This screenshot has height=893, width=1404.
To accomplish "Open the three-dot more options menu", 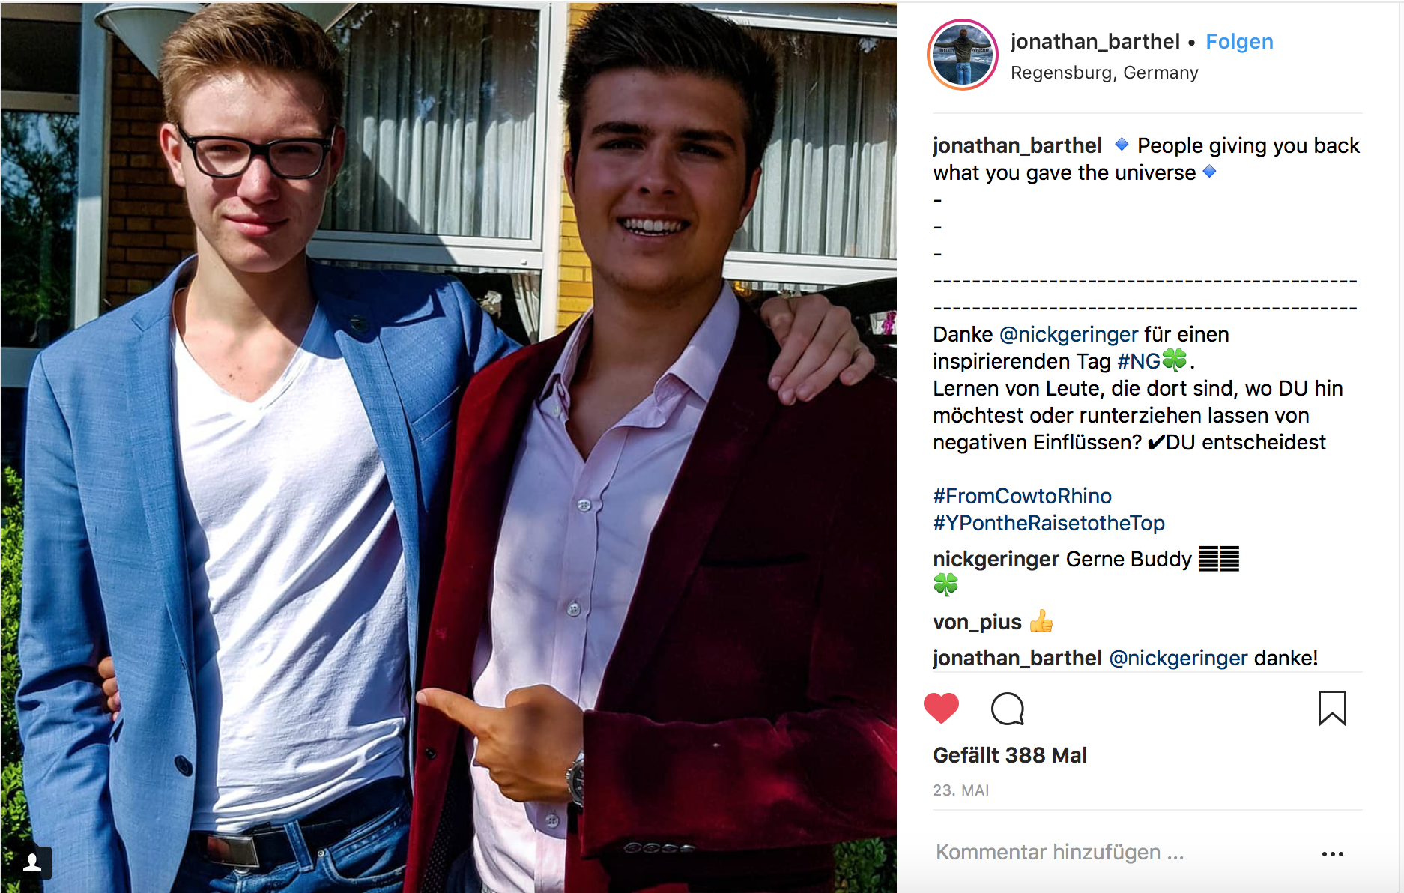I will (x=1333, y=853).
